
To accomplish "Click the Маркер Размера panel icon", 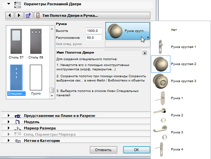I will 18,128.
